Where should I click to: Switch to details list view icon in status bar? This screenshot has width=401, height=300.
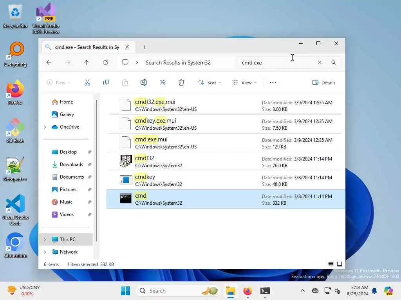331,264
